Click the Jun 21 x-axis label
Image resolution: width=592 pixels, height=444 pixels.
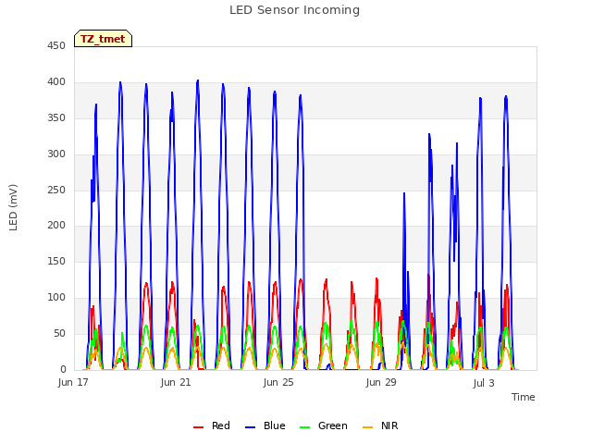(x=176, y=382)
